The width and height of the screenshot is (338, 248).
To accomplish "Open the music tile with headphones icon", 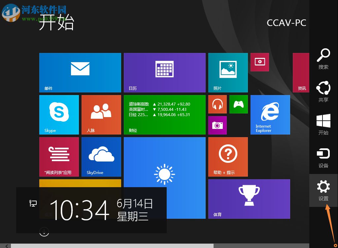I will pos(217,104).
